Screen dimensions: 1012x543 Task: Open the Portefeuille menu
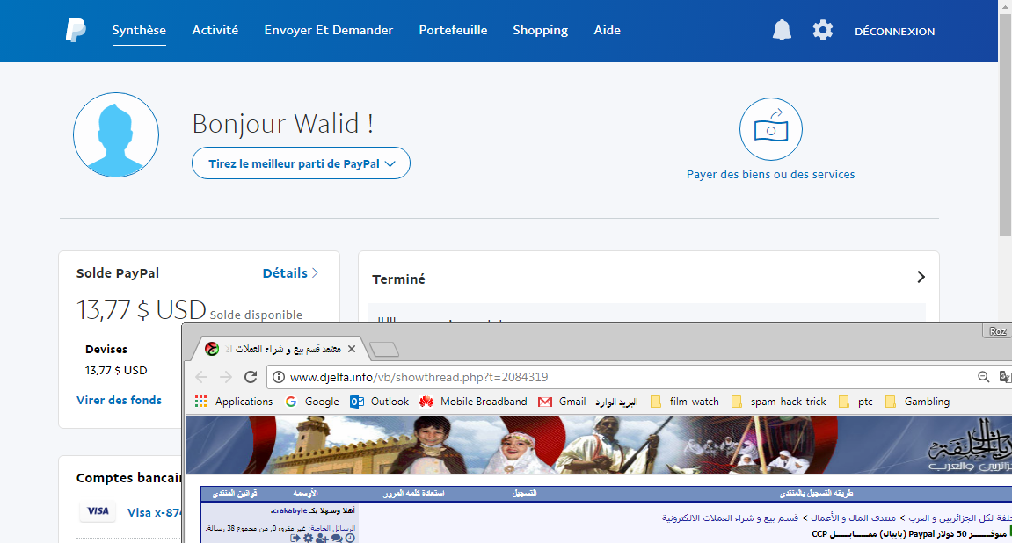453,30
